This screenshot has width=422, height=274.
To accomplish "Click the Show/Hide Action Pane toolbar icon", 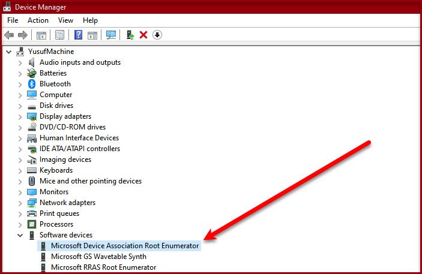I will (x=92, y=35).
